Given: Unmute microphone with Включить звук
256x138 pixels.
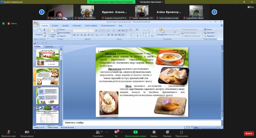Looking at the screenshot, I should [x=9, y=132].
